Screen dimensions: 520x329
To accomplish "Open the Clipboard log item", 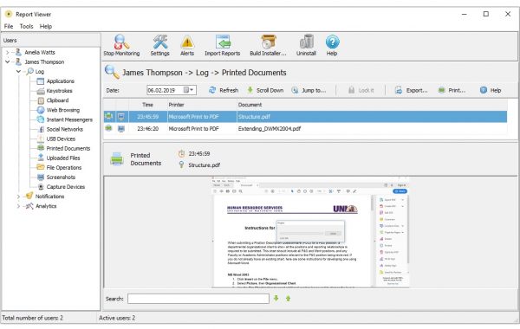I will pos(57,100).
